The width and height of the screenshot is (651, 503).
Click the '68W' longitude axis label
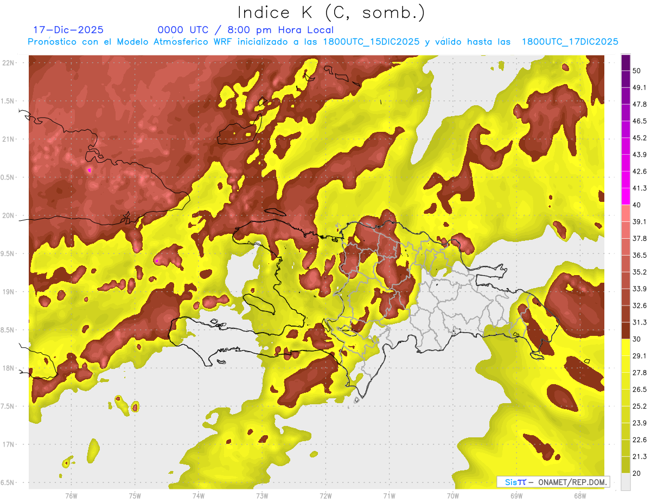coord(580,495)
